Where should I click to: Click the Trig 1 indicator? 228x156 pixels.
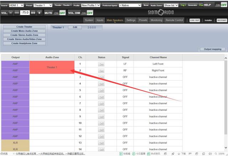183,5
